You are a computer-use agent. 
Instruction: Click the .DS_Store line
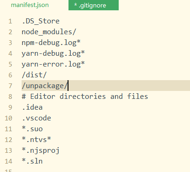[x=40, y=21]
